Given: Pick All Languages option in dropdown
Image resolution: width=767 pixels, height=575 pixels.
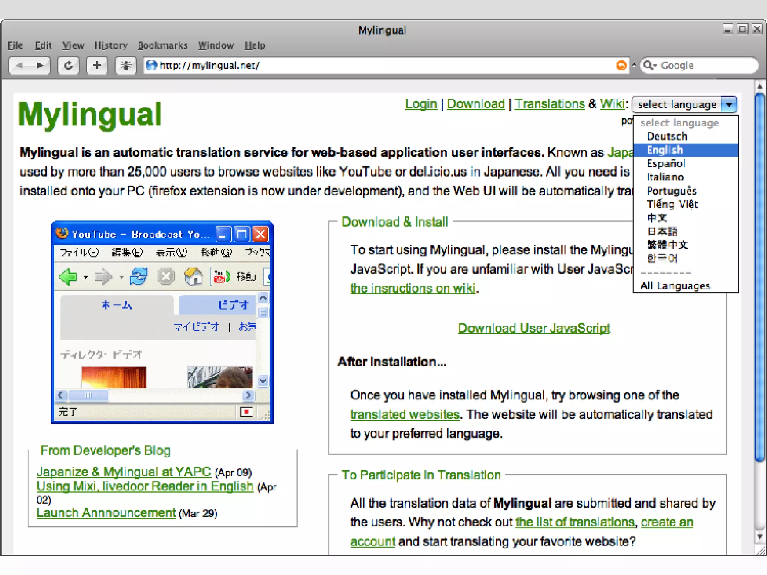Looking at the screenshot, I should pyautogui.click(x=675, y=286).
